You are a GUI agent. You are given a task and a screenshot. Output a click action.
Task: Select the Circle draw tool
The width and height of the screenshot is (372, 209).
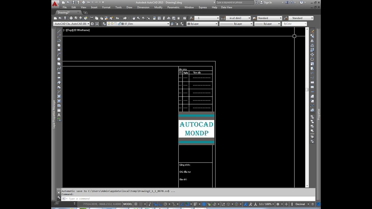59,59
